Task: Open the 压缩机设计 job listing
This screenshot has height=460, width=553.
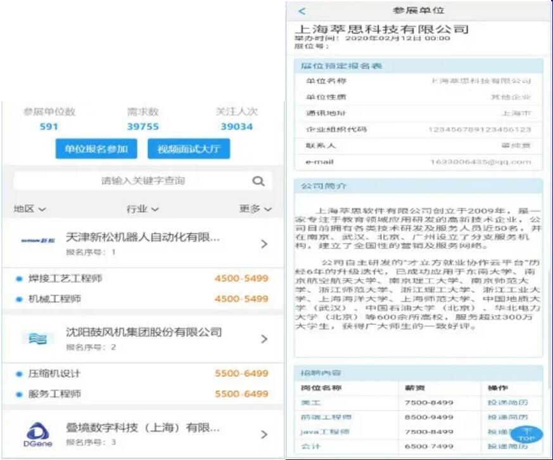Action: [x=54, y=373]
